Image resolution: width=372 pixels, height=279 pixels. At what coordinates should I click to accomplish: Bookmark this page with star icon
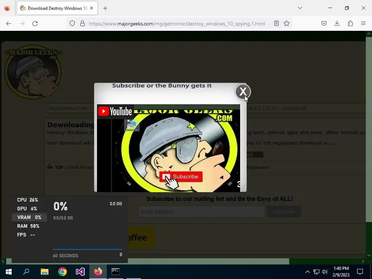[287, 23]
